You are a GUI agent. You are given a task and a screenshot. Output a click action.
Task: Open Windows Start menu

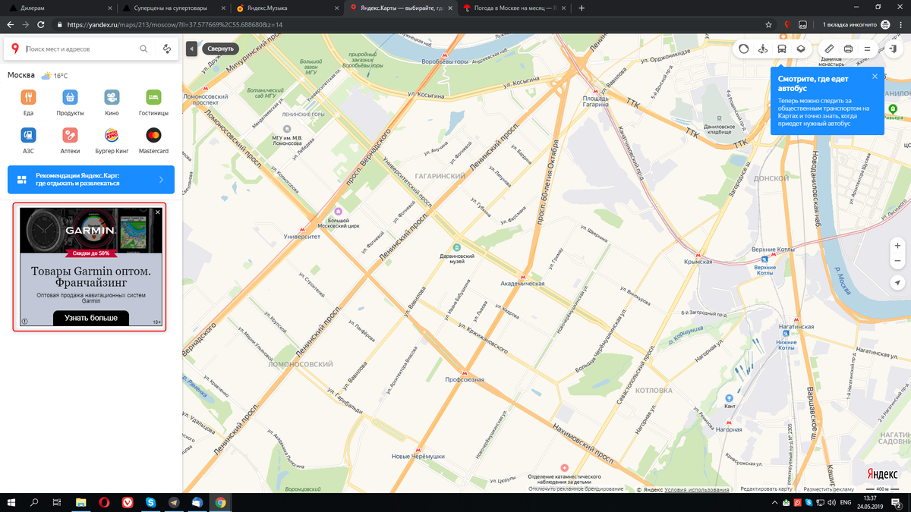click(11, 502)
